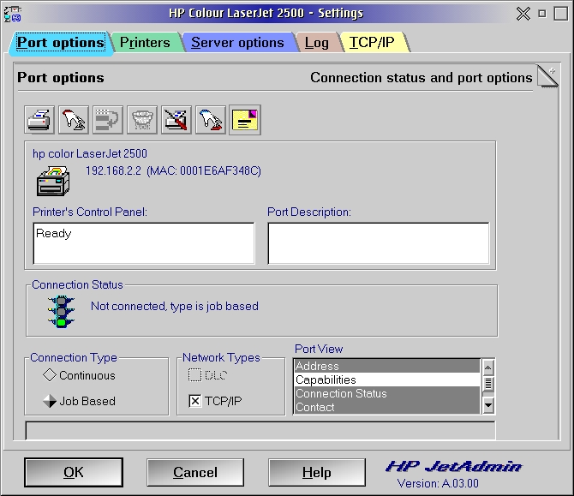Image resolution: width=574 pixels, height=496 pixels.
Task: Click the 'Version: A.03.00' text
Action: click(x=438, y=483)
